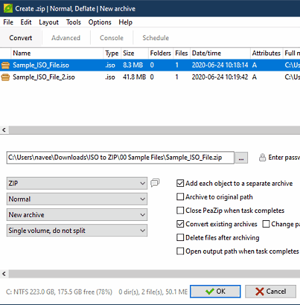Click the output archive path field
Image resolution: width=300 pixels, height=305 pixels.
pyautogui.click(x=121, y=158)
